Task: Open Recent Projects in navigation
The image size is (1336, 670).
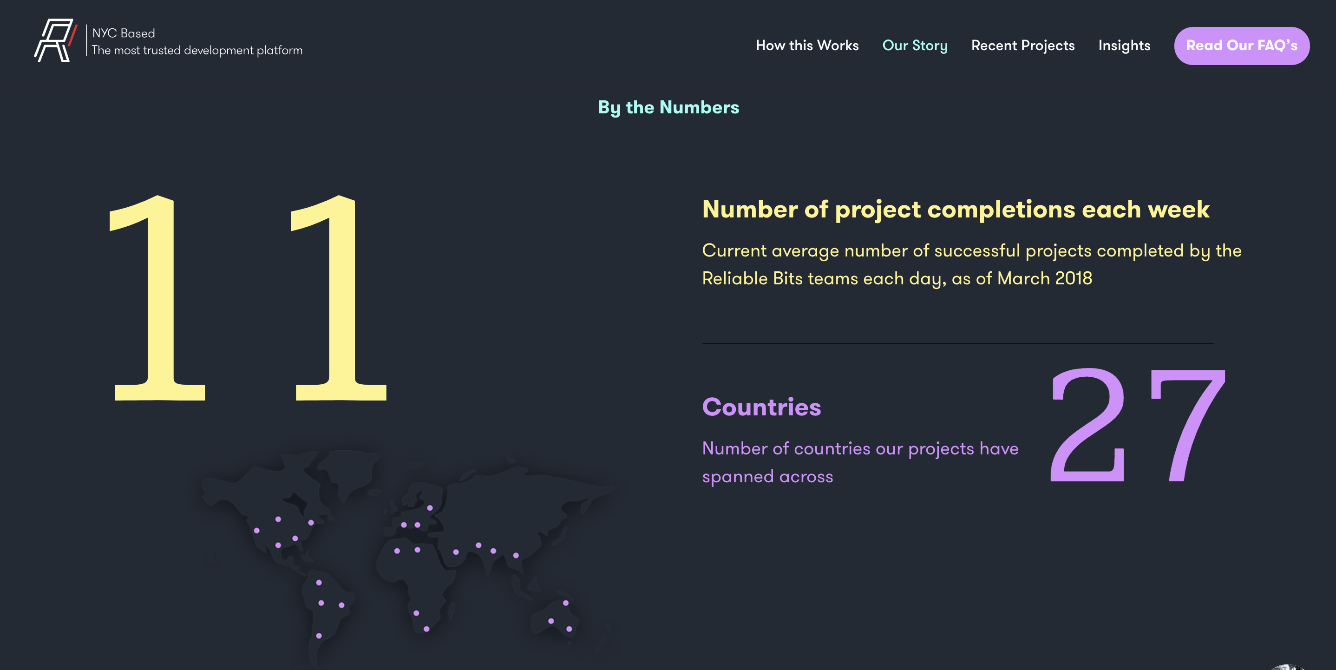Action: (x=1022, y=46)
